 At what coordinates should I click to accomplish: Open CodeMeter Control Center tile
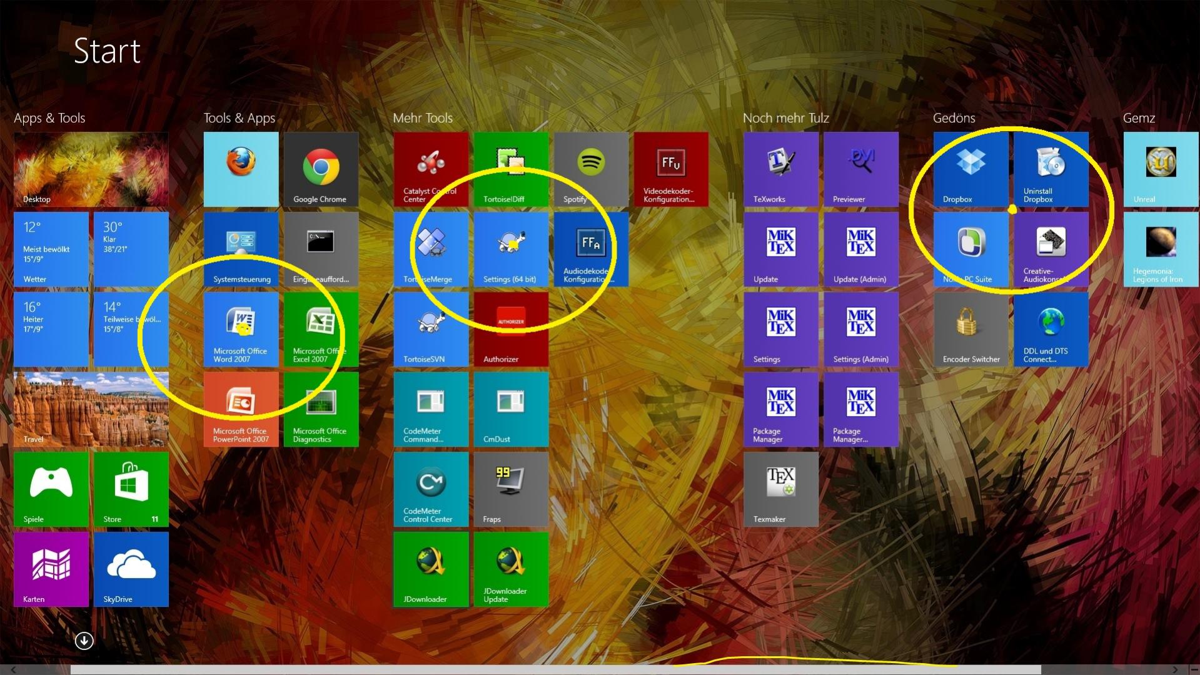[431, 489]
